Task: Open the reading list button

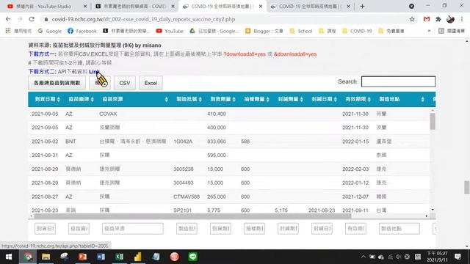Action: tap(452, 31)
